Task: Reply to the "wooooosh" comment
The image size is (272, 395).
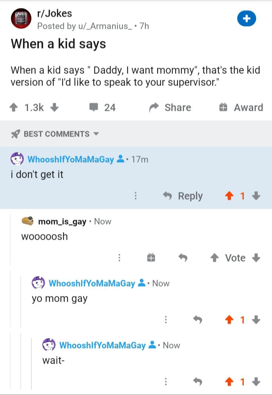Action: 183,258
